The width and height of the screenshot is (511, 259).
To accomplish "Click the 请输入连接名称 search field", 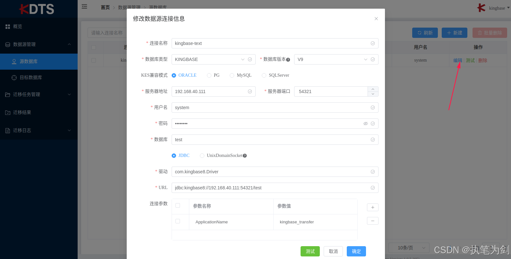I will [x=107, y=33].
